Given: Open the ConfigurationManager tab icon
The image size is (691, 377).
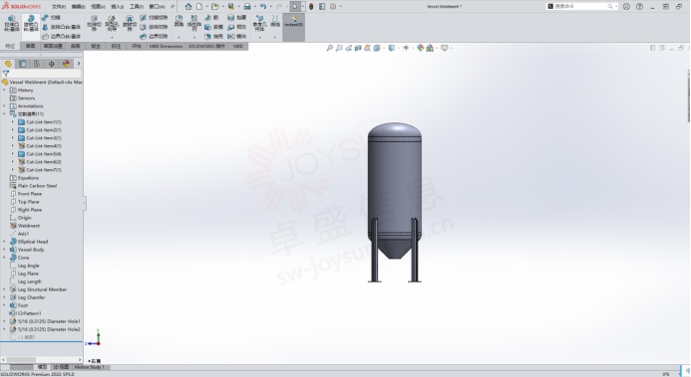Looking at the screenshot, I should click(37, 64).
